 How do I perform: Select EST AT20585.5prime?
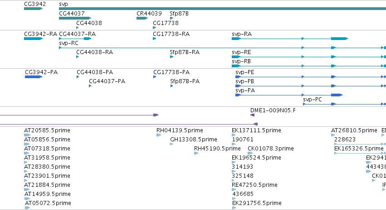[47, 130]
